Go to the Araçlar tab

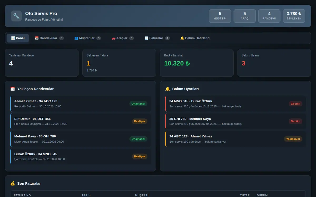(123, 38)
